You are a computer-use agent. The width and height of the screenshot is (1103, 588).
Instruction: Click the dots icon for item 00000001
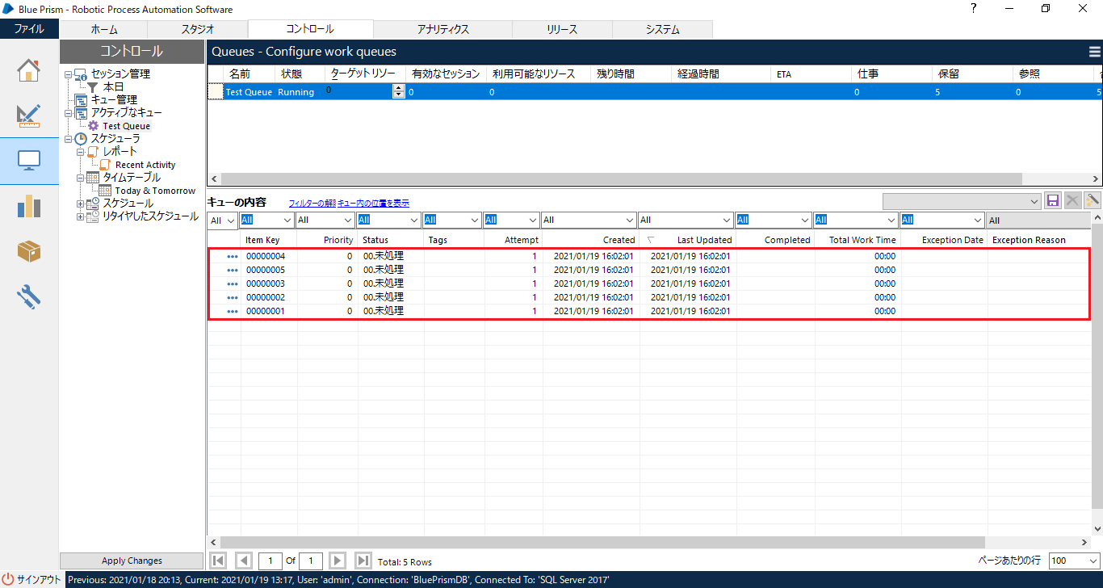(x=233, y=312)
